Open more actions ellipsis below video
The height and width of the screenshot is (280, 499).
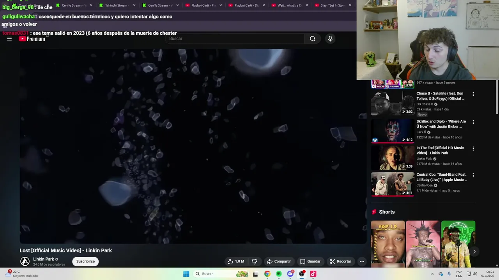tap(362, 261)
